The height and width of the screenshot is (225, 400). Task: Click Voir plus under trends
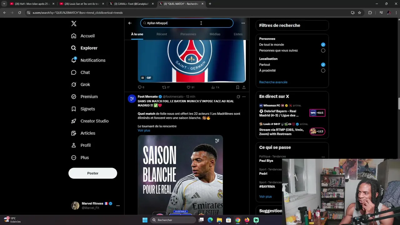[x=265, y=197]
